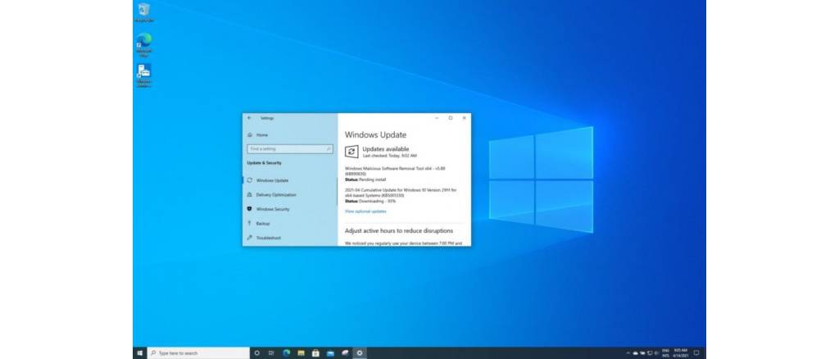Click the volume tray icon
Screen dimensions: 839x359
pos(656,353)
